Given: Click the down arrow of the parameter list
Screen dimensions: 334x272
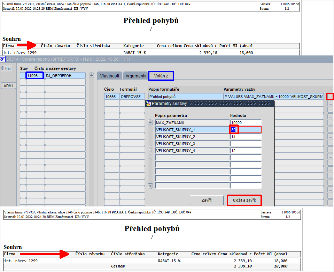Looking at the screenshot, I should coord(150,186).
